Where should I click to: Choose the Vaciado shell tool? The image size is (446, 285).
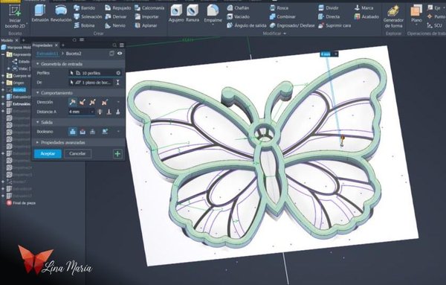[x=238, y=17]
